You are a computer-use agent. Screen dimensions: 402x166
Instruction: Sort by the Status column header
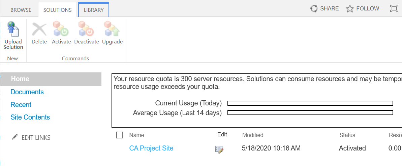(x=347, y=135)
